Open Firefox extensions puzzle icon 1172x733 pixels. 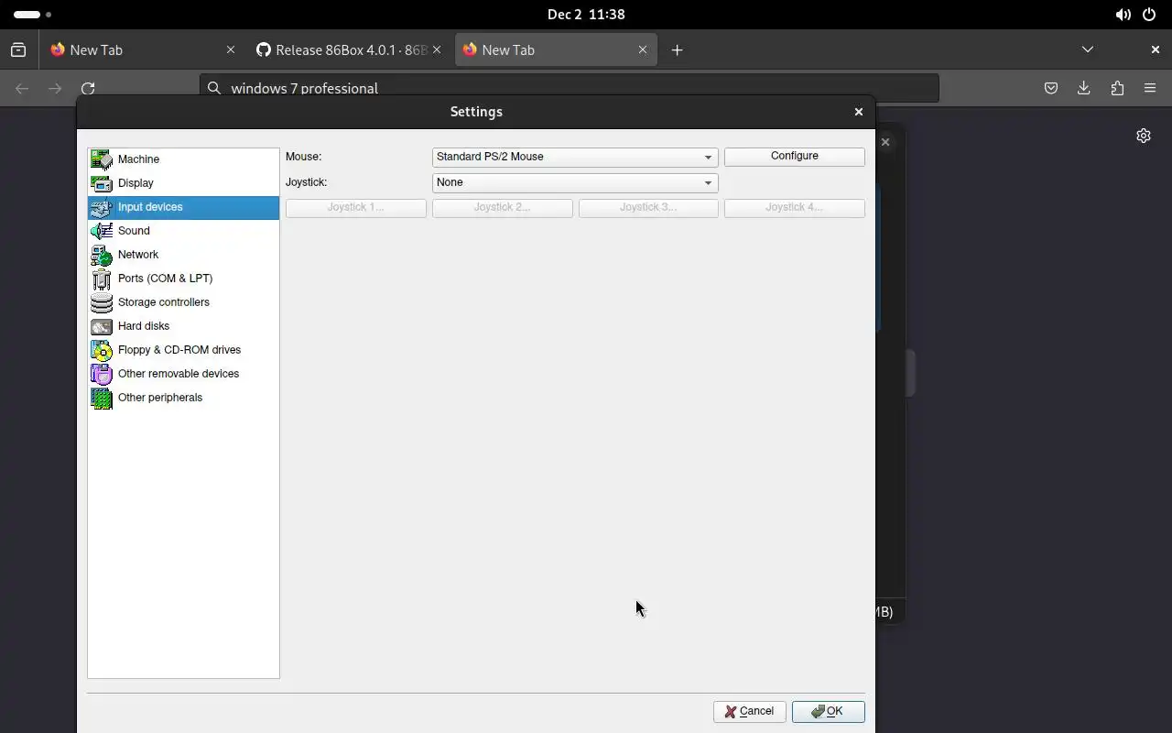[1117, 88]
